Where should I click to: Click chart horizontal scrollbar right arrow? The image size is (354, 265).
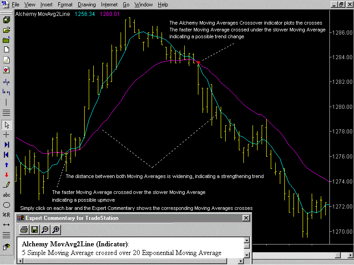click(x=350, y=255)
